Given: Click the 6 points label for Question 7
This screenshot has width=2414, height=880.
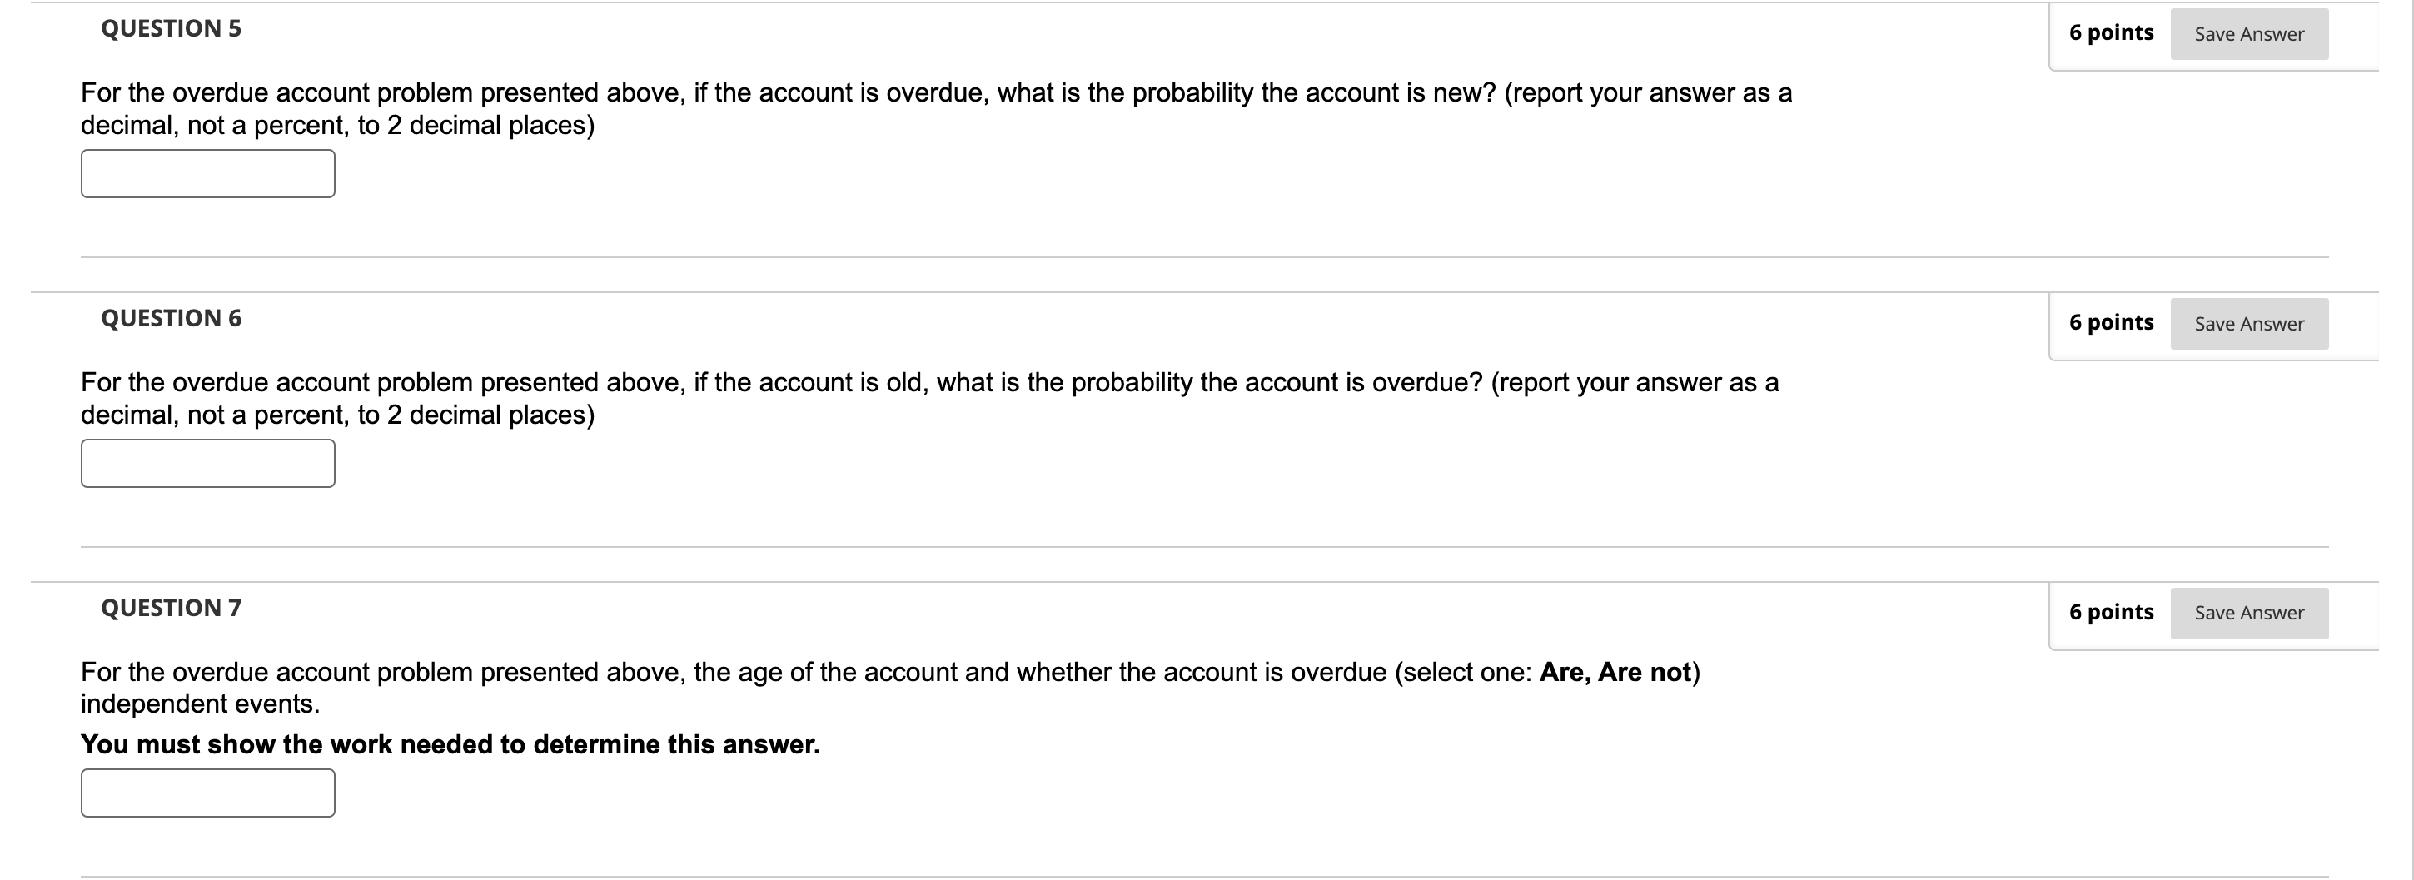Looking at the screenshot, I should coord(2111,612).
